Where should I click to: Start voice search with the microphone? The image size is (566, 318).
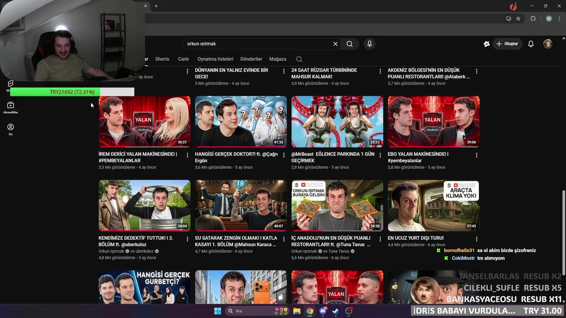[370, 44]
